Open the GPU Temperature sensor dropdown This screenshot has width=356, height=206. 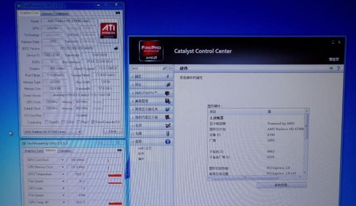(63, 174)
